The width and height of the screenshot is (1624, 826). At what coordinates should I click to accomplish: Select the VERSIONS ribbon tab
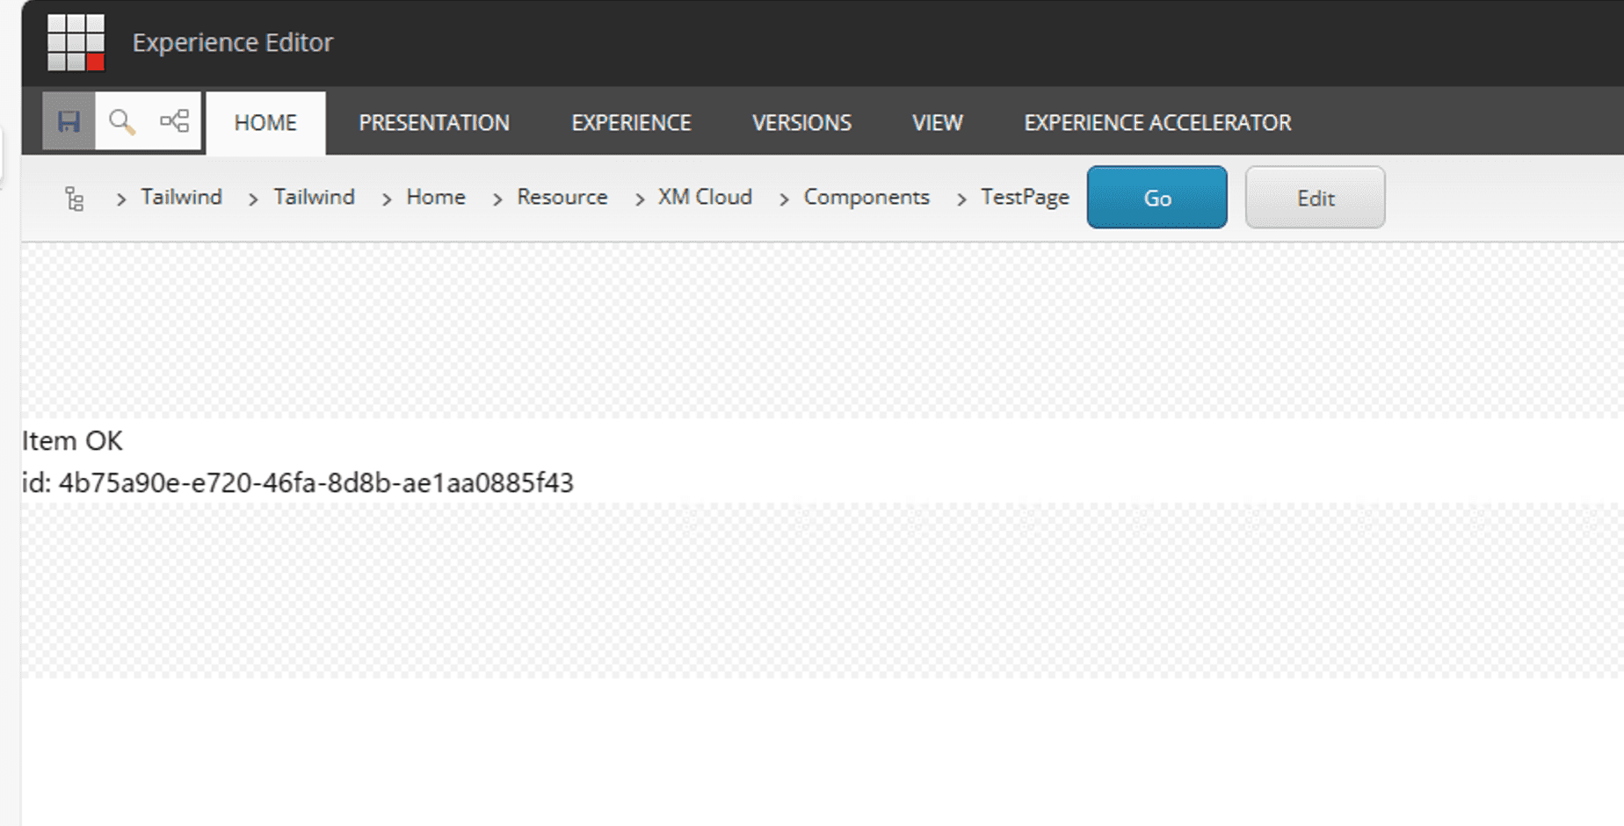click(801, 123)
